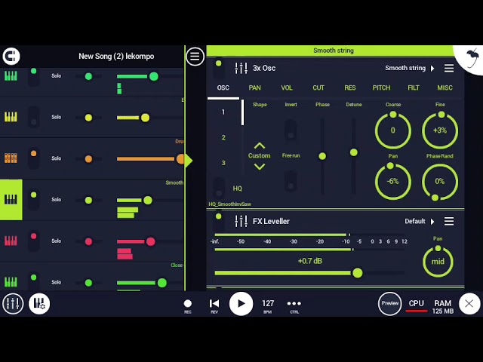Switch to the CUT tab
Viewport: 483px width, 362px height.
point(318,87)
